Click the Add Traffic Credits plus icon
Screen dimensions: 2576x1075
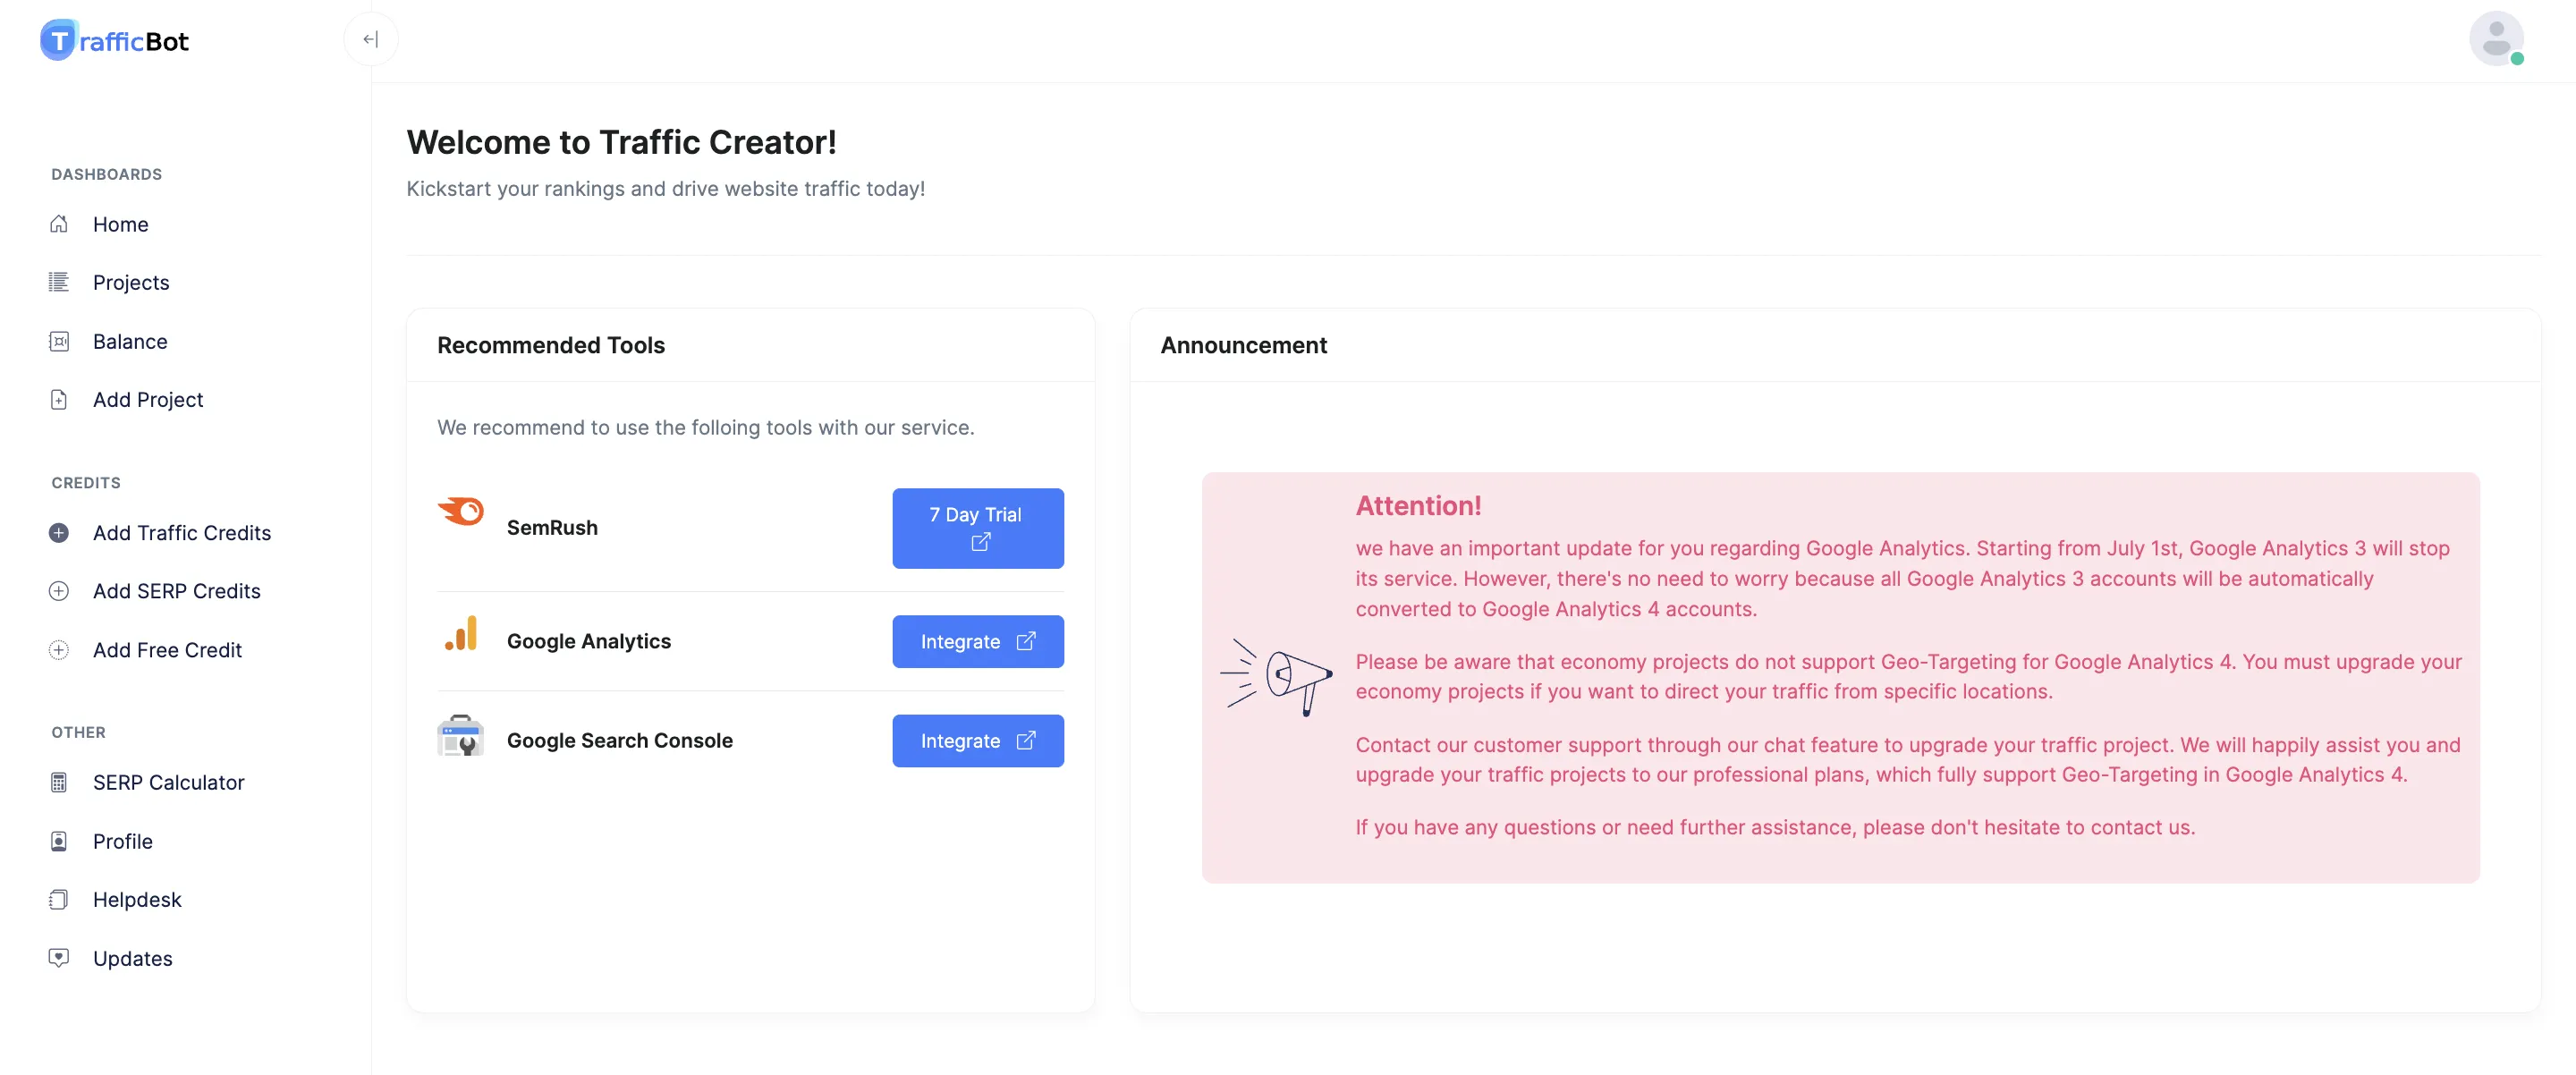tap(59, 533)
